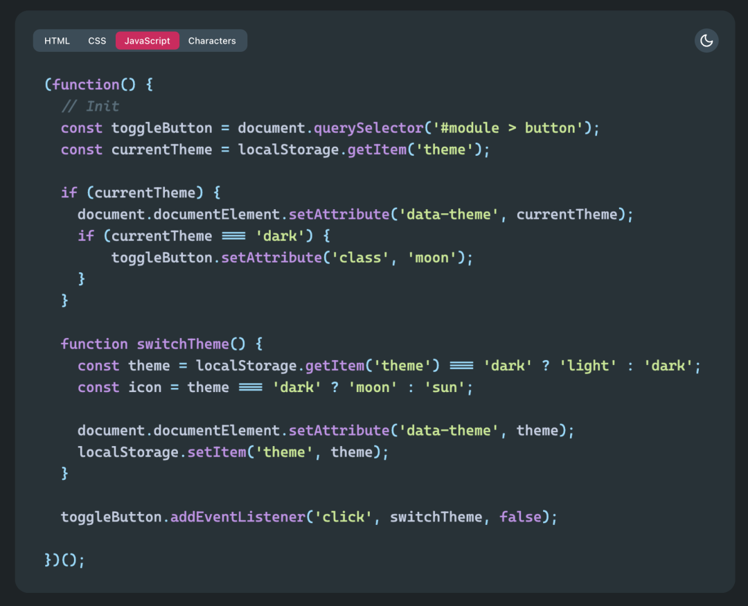Click the 'class' string argument
Viewport: 748px width, 606px height.
[360, 258]
